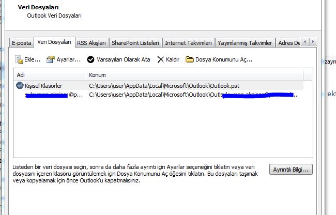Screen dimensions: 336x215
Task: Switch to the E-posta tab
Action: (x=21, y=43)
